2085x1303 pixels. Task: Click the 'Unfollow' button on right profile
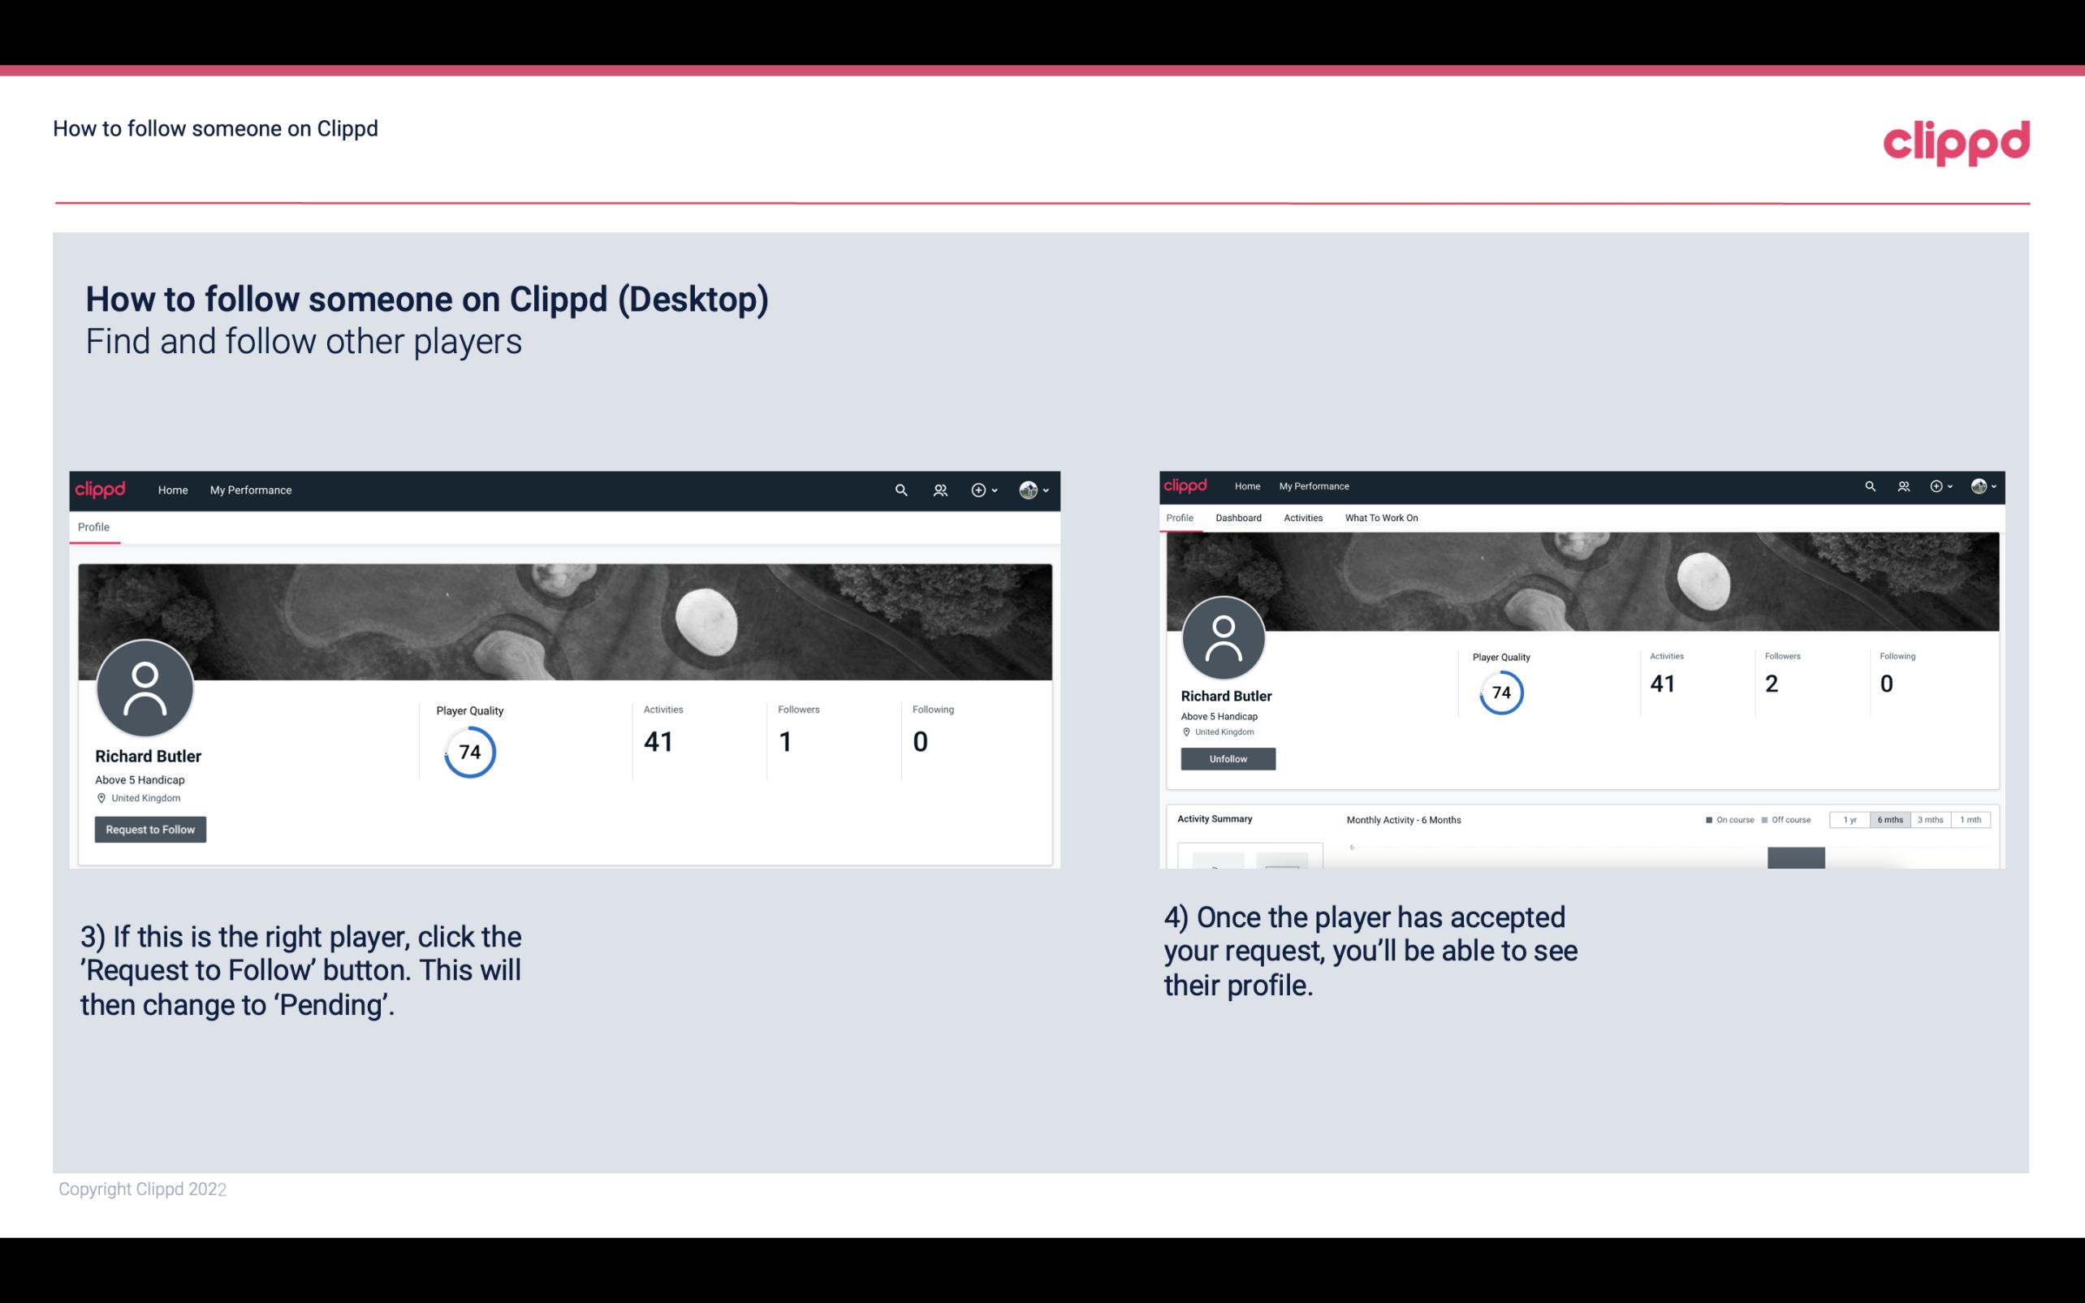click(1226, 758)
